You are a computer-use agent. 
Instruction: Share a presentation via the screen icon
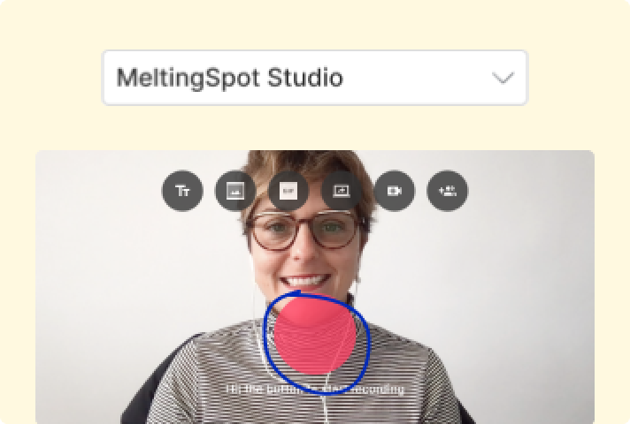tap(342, 191)
